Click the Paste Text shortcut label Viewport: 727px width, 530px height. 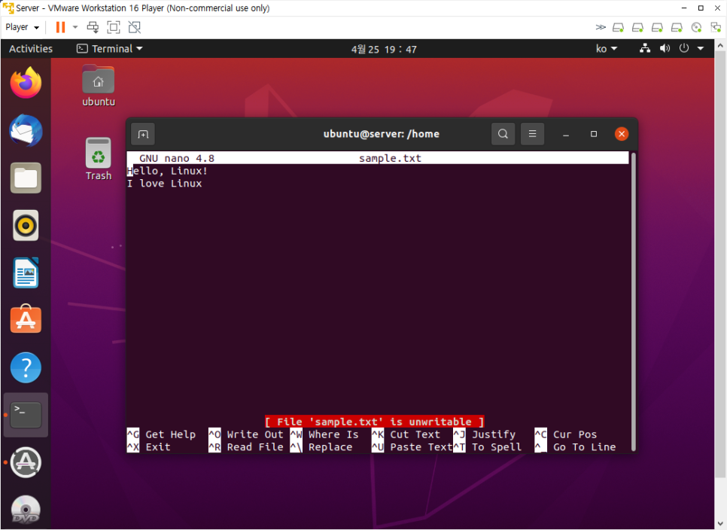point(421,447)
